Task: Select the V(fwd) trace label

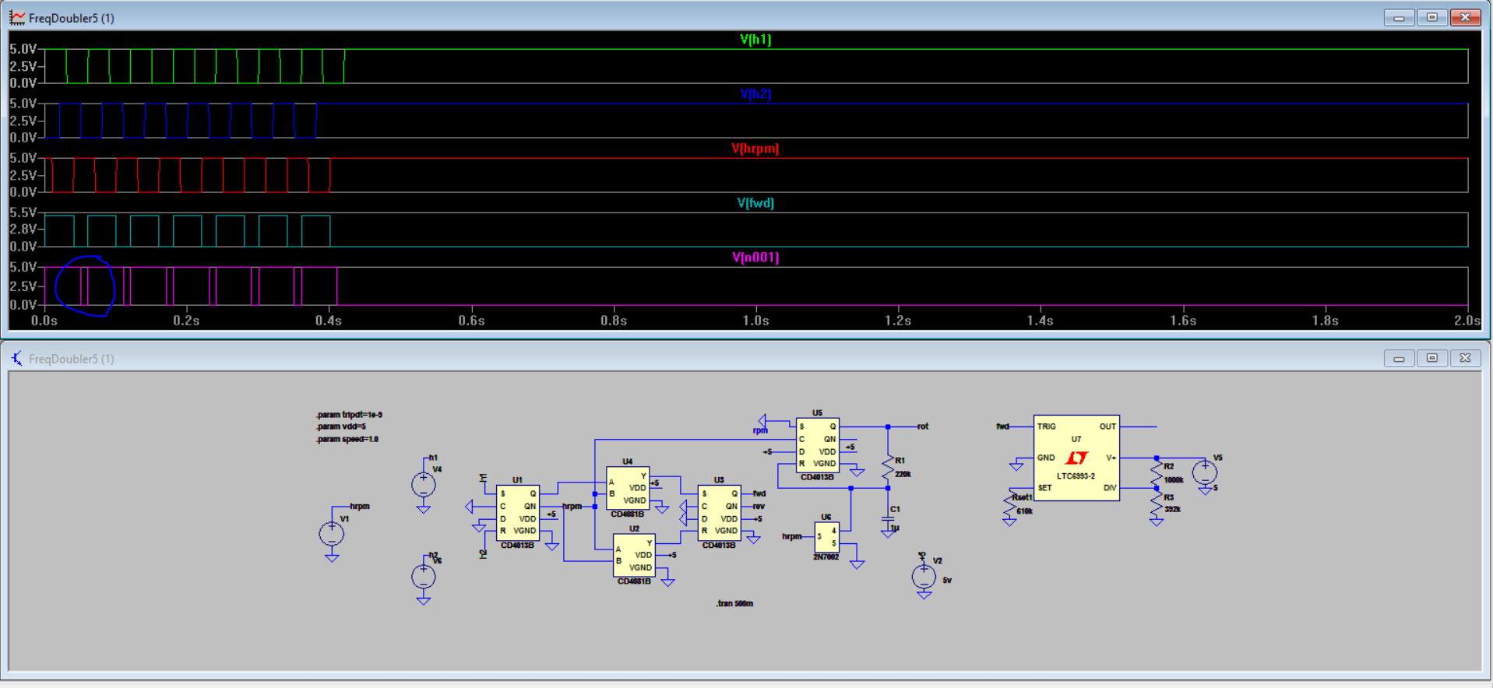Action: [x=755, y=203]
